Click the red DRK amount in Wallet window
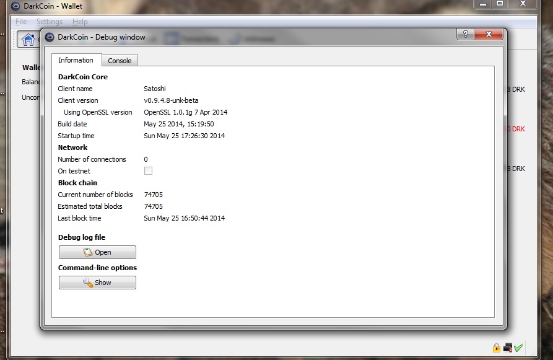553x360 pixels. [x=516, y=129]
